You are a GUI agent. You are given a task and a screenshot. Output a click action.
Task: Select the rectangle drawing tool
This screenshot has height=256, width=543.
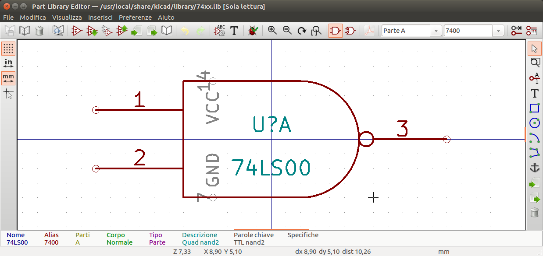point(534,108)
